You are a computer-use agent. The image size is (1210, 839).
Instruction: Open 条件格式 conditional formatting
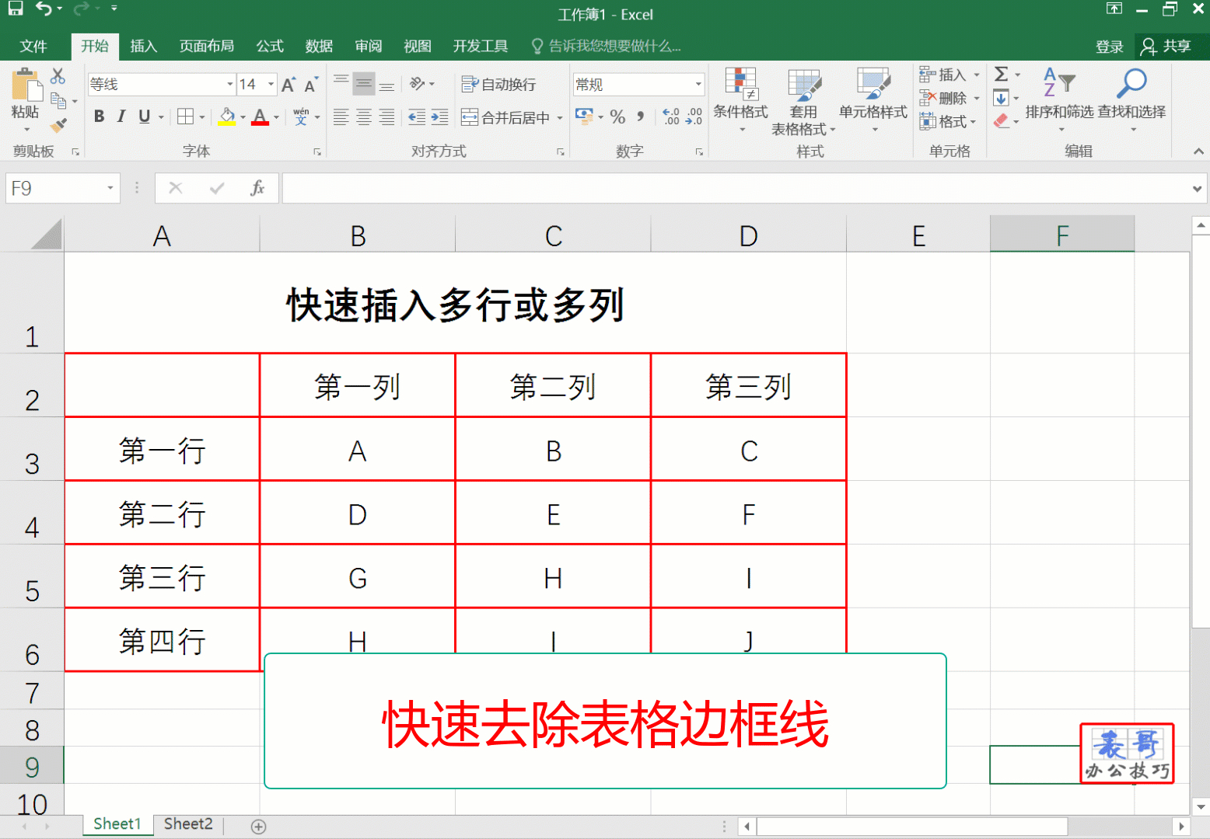point(740,99)
